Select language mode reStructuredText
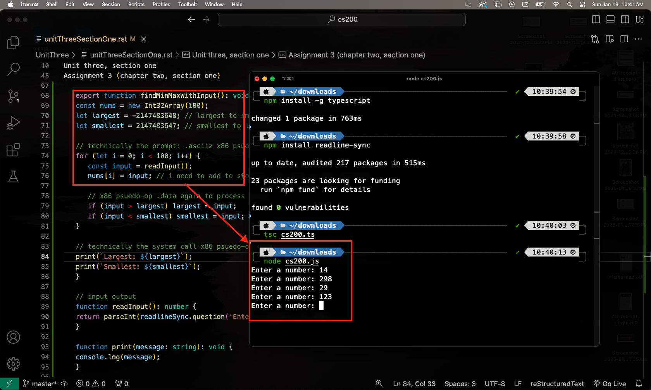The width and height of the screenshot is (651, 390). (x=557, y=383)
